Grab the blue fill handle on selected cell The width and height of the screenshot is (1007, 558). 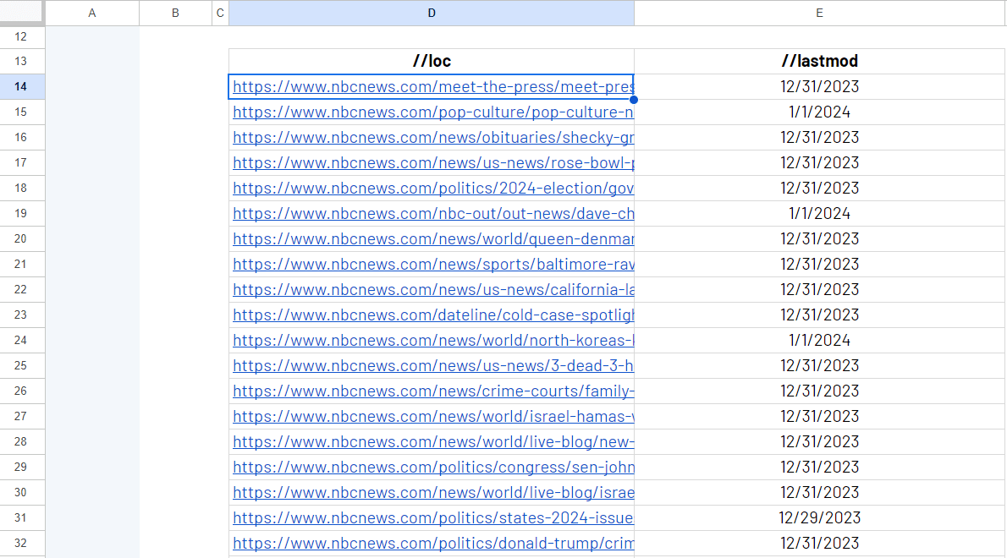tap(634, 100)
